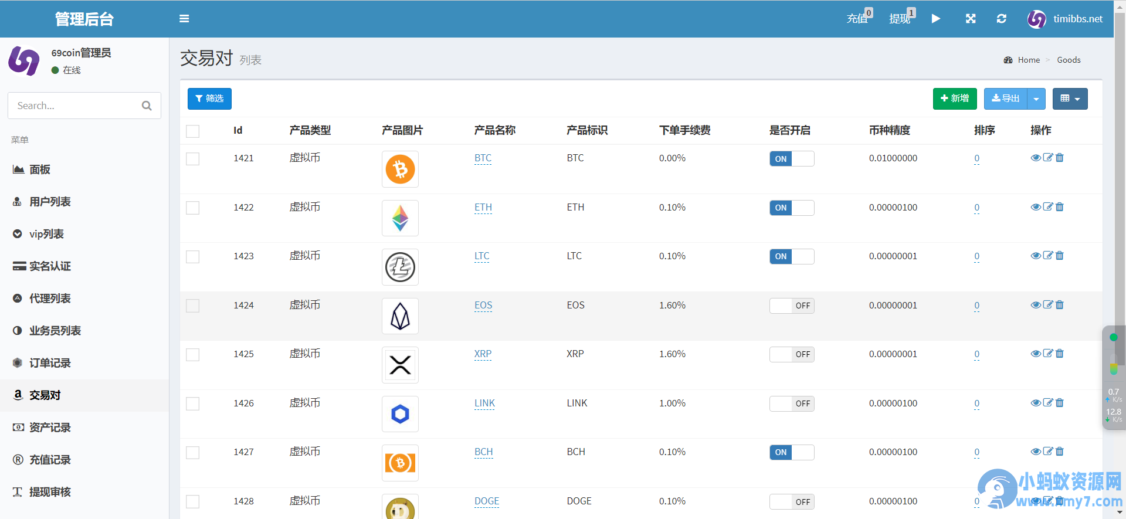Edit the ETH row with pencil icon

1048,207
